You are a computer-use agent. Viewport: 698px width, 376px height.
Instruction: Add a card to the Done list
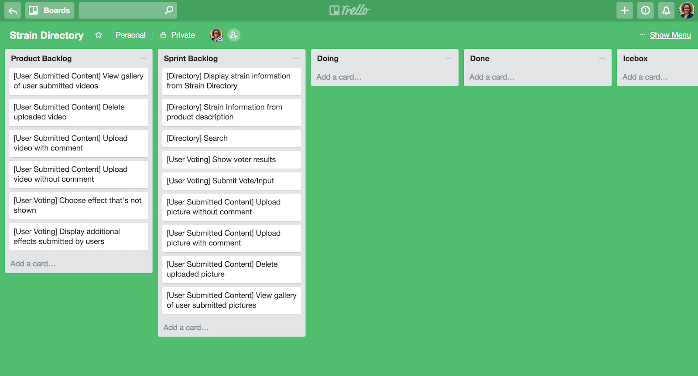coord(492,77)
